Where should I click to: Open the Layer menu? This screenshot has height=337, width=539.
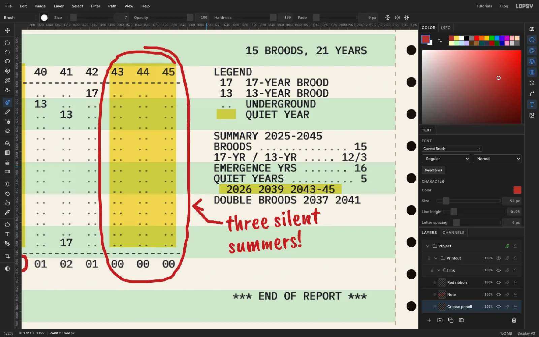point(59,6)
